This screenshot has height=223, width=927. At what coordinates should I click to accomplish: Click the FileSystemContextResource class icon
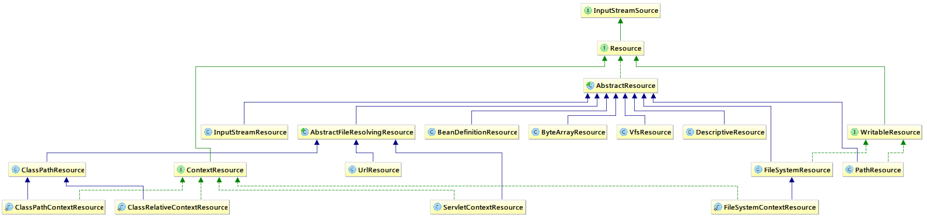coord(718,207)
